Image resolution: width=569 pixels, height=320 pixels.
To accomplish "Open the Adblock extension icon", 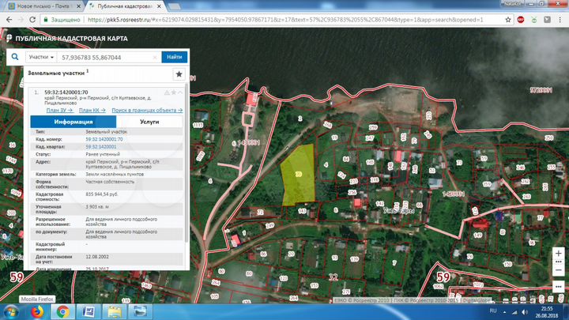I will [x=521, y=20].
